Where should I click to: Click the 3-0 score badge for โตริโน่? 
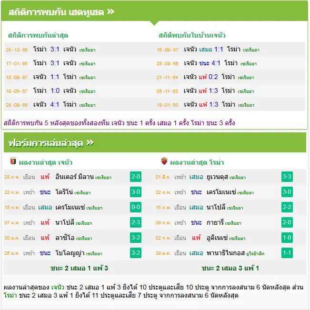[136, 192]
